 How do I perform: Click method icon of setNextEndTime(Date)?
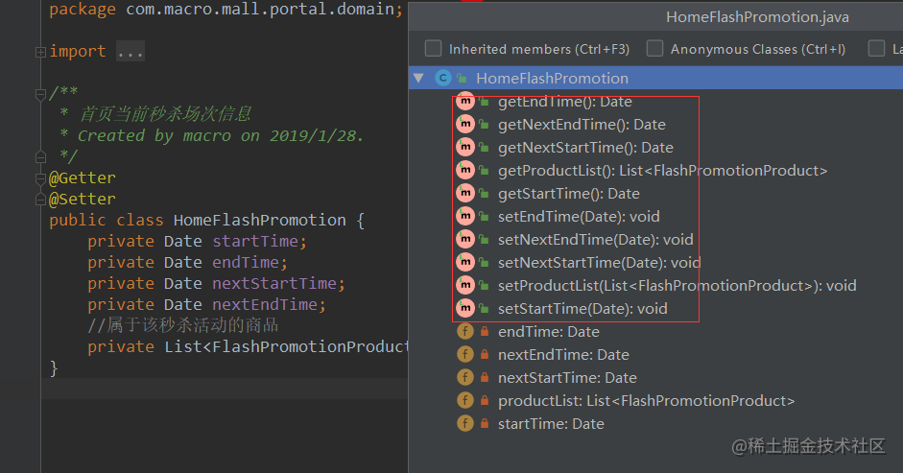464,239
